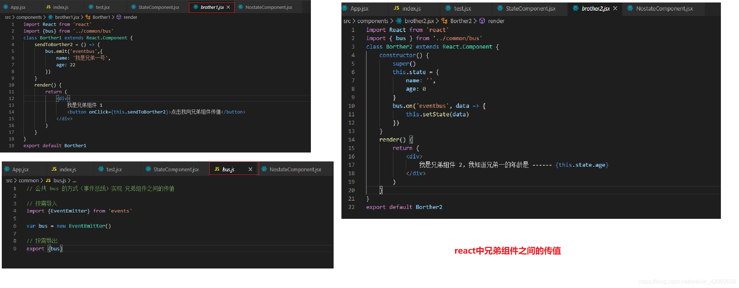Image resolution: width=739 pixels, height=288 pixels.
Task: Click index.js tab's JS icon in brother2.jsx editor
Action: [397, 8]
